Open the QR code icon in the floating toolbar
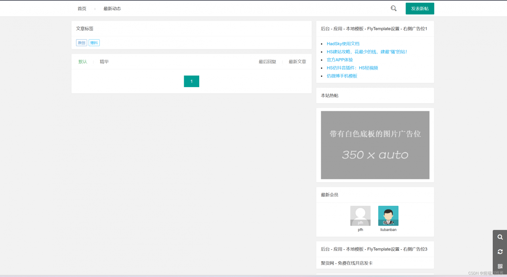507x277 pixels. click(499, 266)
